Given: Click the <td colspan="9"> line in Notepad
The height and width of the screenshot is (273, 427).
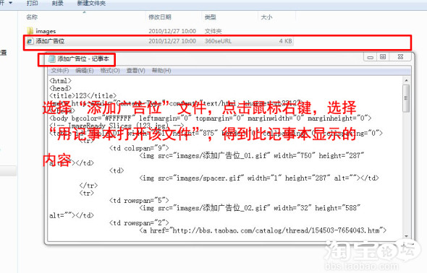Looking at the screenshot, I should pyautogui.click(x=139, y=148).
